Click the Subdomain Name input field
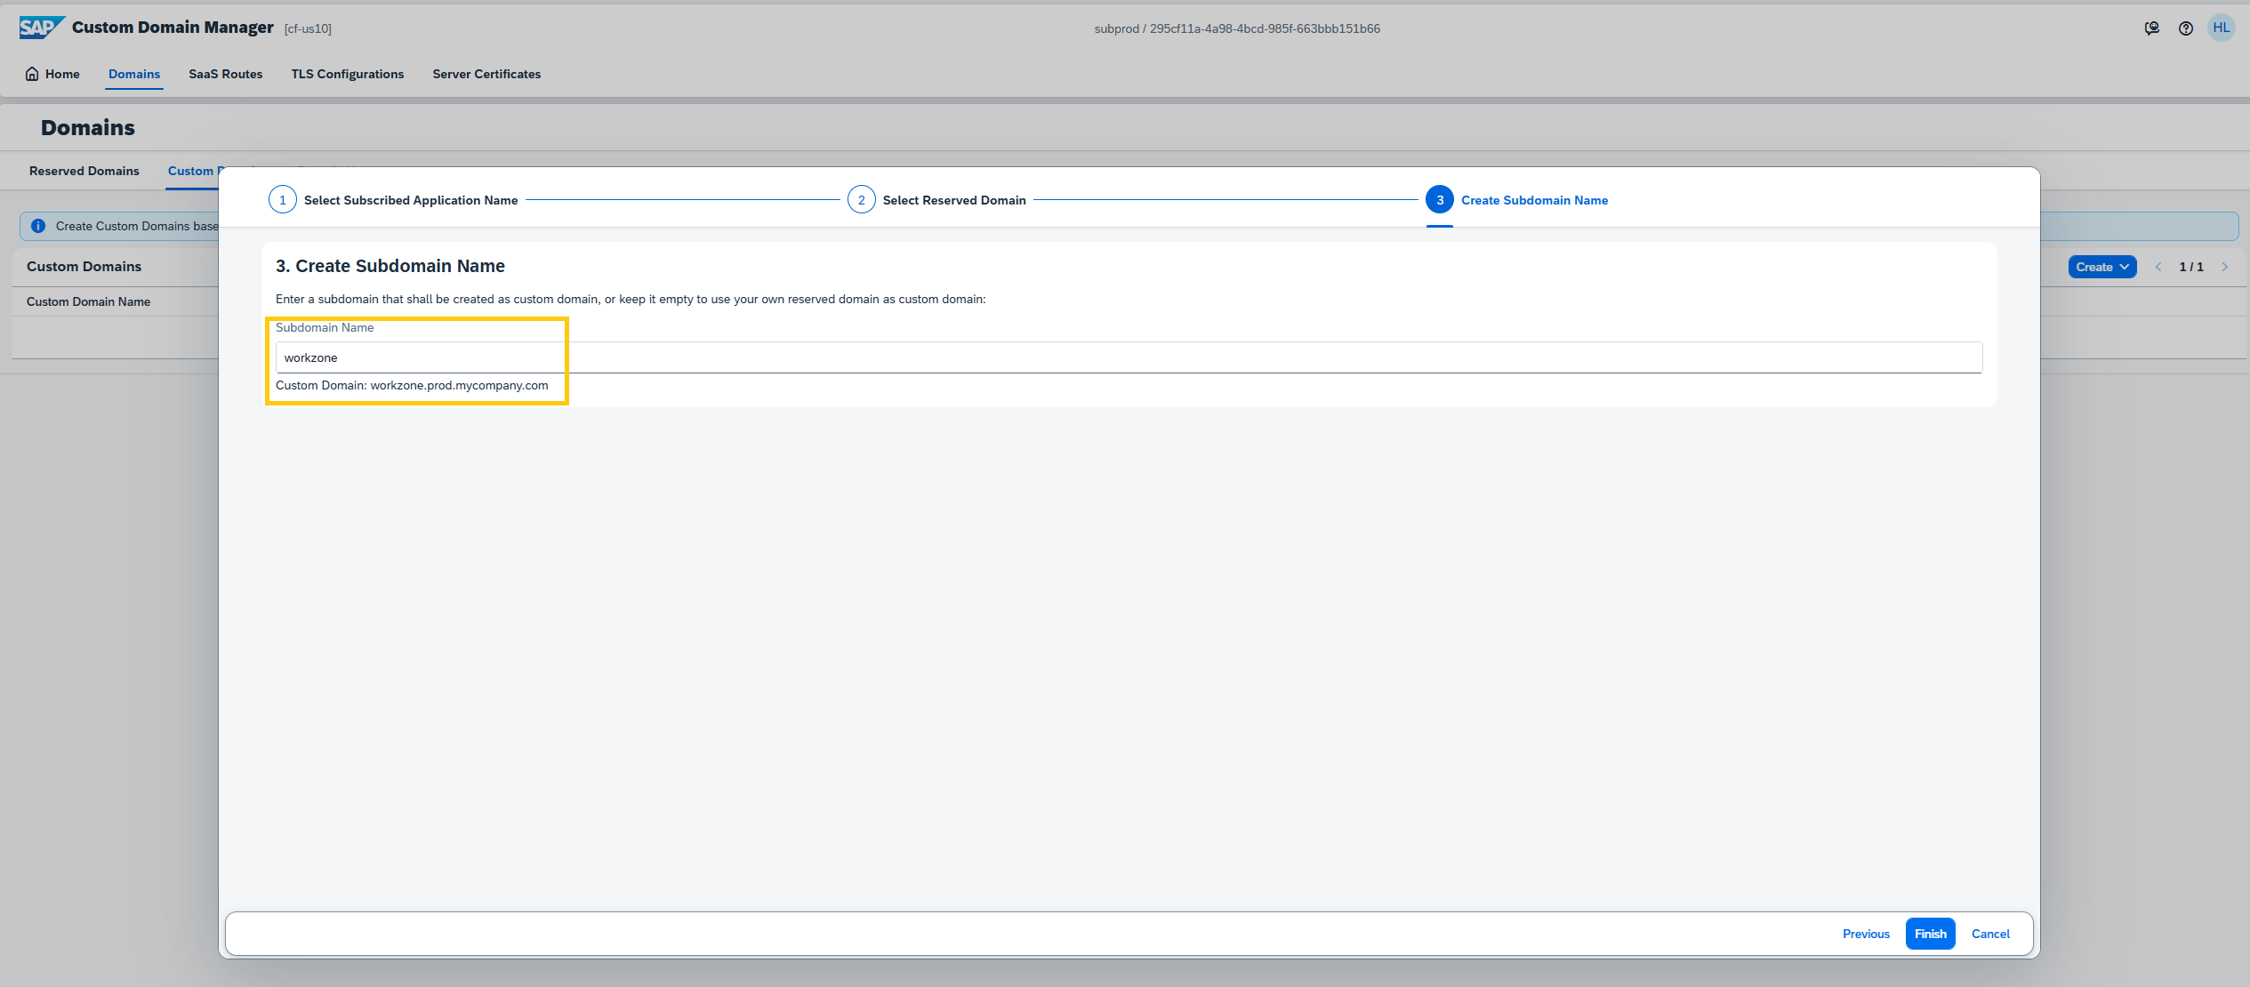 coord(1129,357)
